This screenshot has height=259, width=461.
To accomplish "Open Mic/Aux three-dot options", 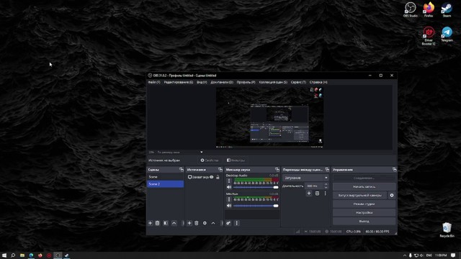I will (x=229, y=200).
